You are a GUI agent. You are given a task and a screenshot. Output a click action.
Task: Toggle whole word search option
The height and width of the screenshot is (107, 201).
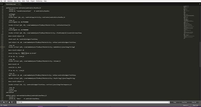[6, 102]
